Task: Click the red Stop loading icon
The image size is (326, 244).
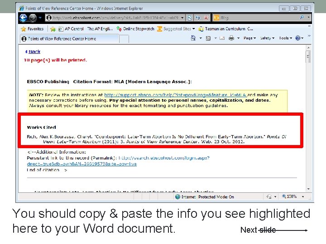Action: click(206, 18)
